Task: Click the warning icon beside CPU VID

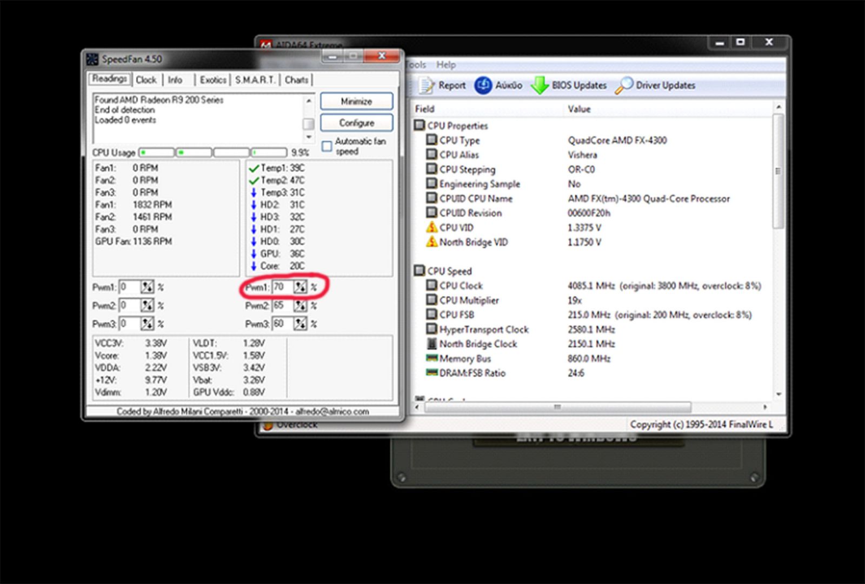Action: pyautogui.click(x=431, y=227)
